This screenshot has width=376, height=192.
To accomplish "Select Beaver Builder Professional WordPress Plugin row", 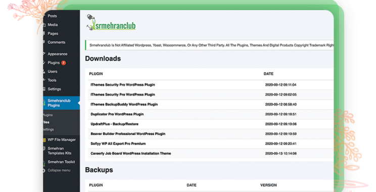I will (211, 134).
